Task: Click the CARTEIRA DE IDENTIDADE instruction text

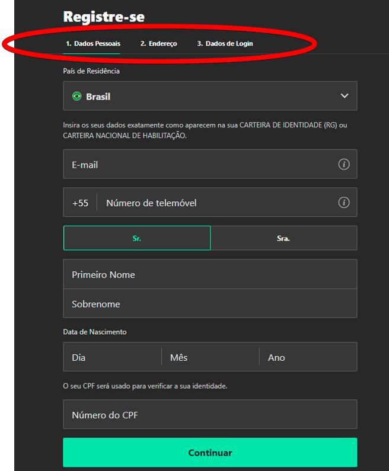Action: [x=205, y=130]
